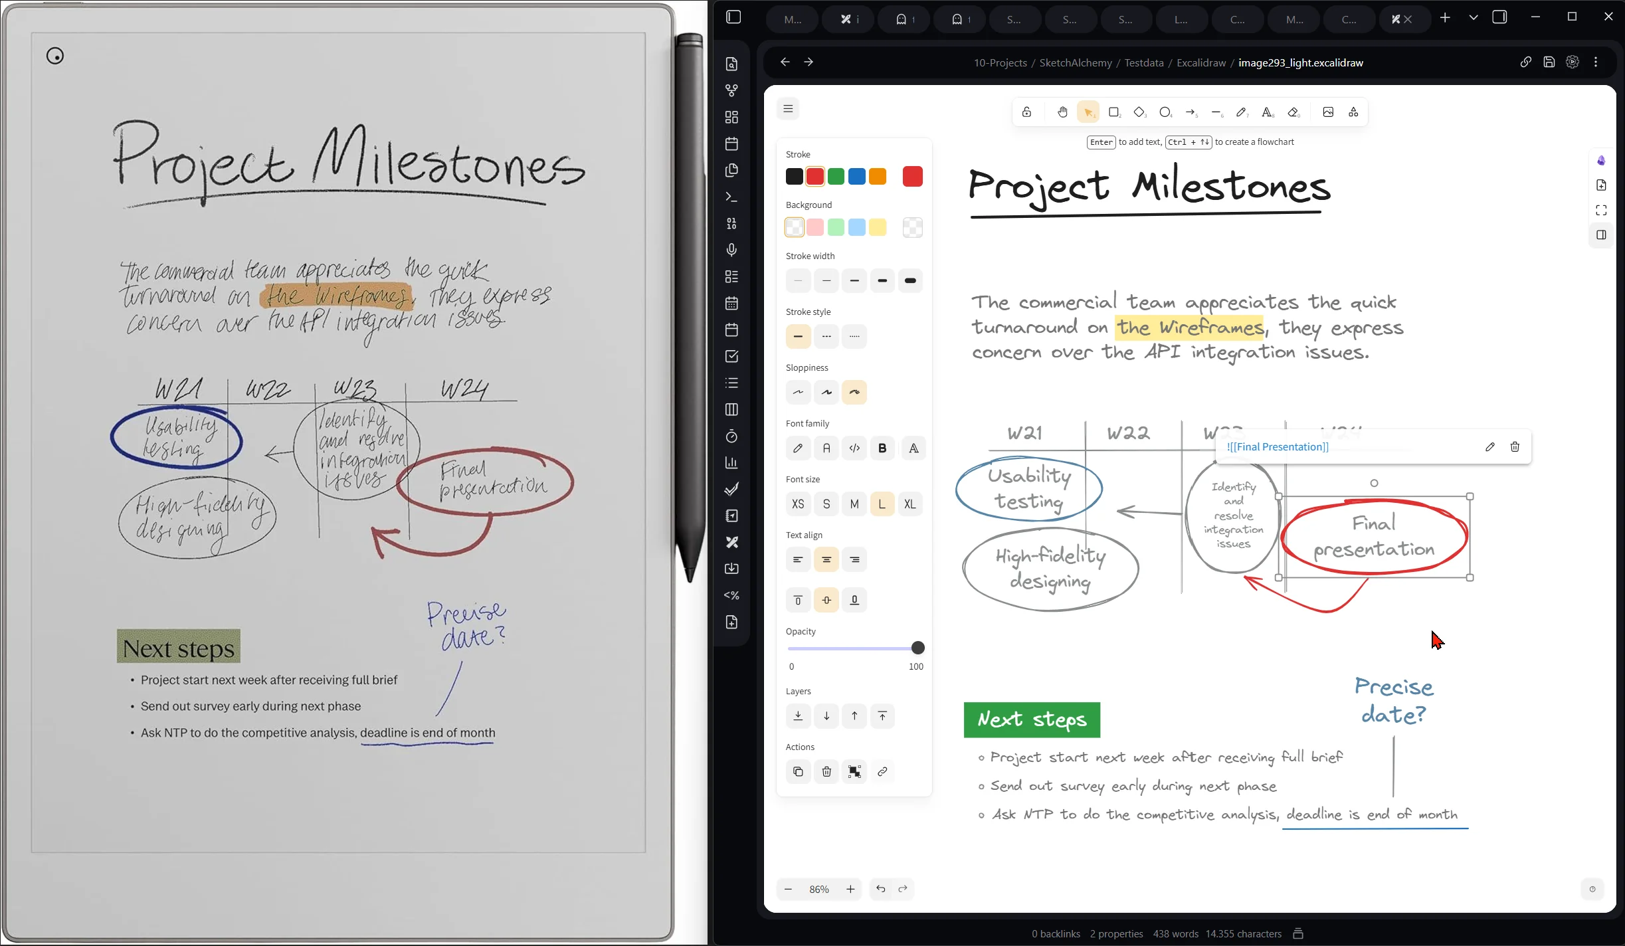Open the Excalidraw hamburger menu
Viewport: 1625px width, 946px height.
pos(788,109)
